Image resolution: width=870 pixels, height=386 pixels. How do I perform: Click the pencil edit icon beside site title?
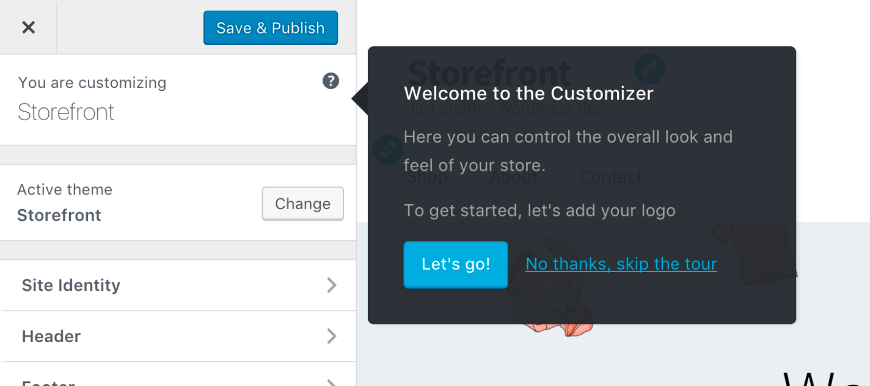point(649,68)
